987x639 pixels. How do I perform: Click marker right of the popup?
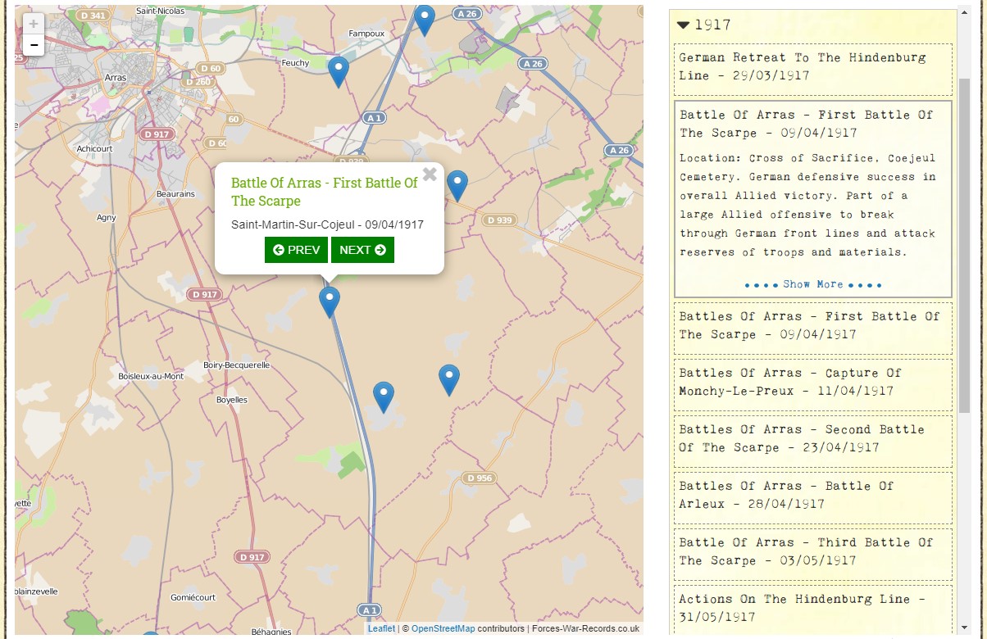click(x=457, y=184)
